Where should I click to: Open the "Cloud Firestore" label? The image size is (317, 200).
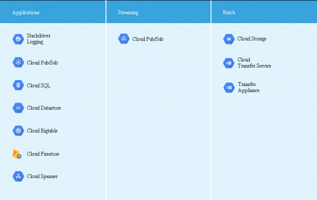[43, 154]
